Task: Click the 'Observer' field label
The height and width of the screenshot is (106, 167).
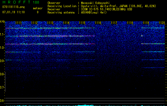Action: pyautogui.click(x=54, y=3)
